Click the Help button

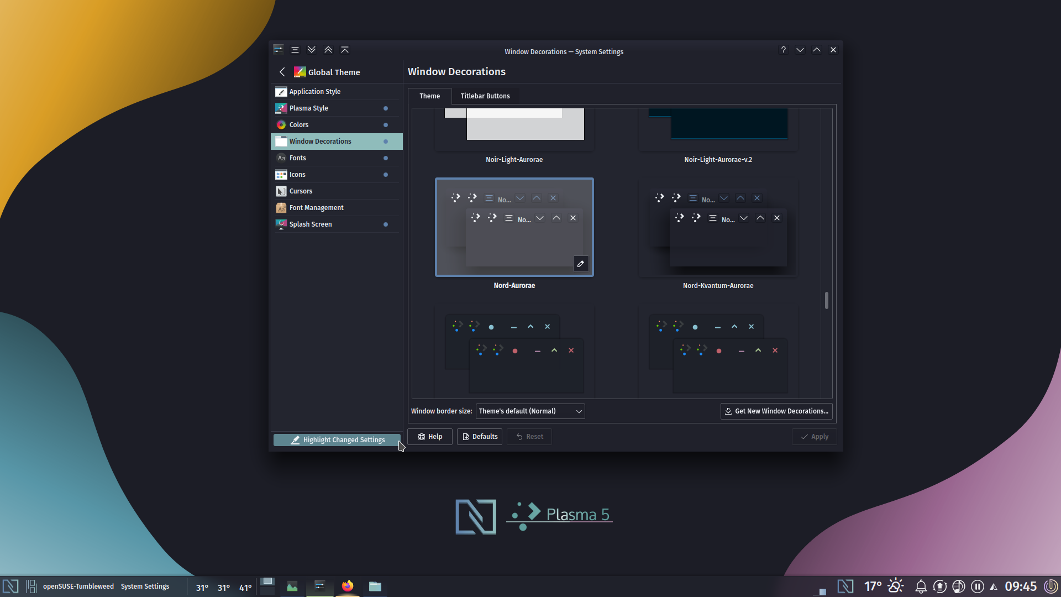coord(430,437)
